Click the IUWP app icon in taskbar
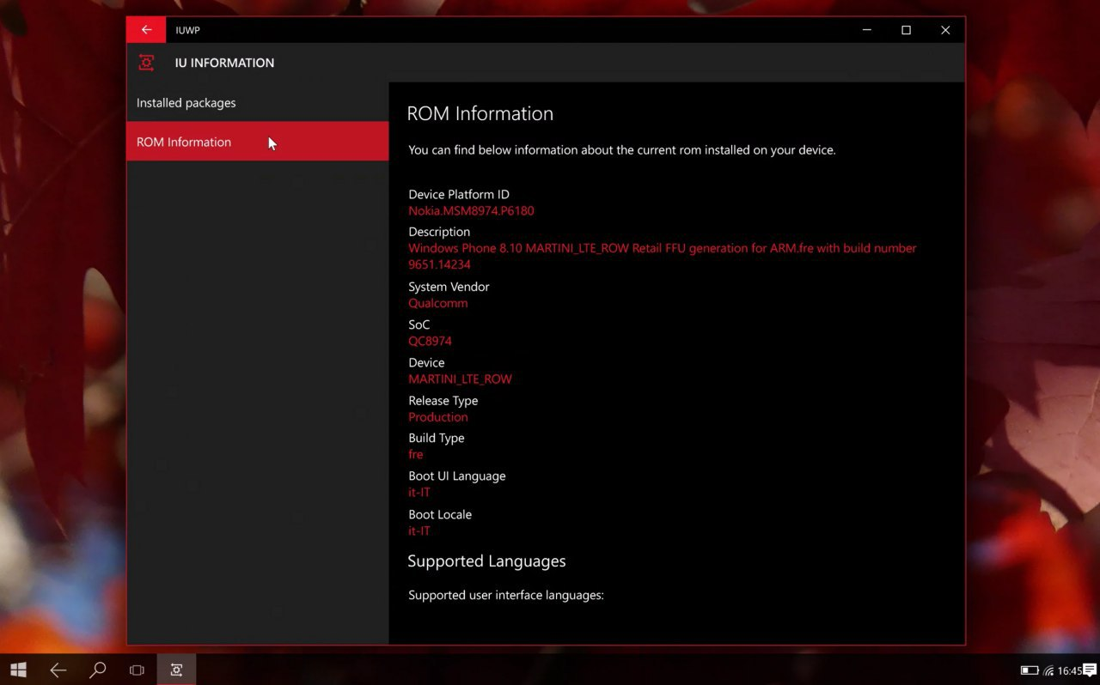Viewport: 1100px width, 685px height. (176, 670)
